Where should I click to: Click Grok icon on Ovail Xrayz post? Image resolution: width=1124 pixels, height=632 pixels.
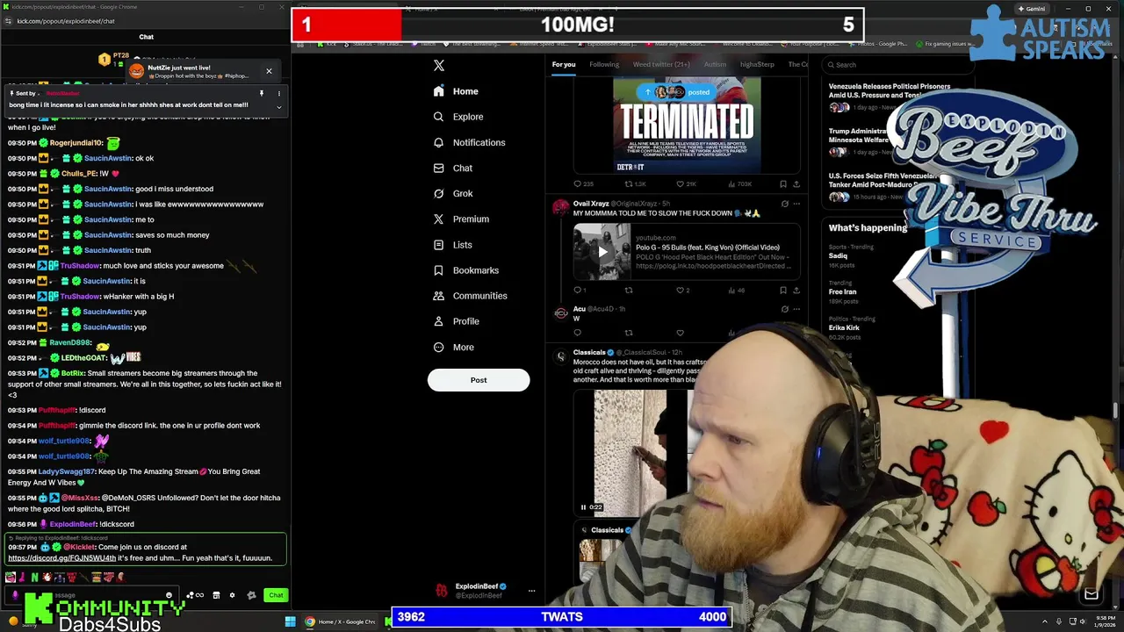784,204
